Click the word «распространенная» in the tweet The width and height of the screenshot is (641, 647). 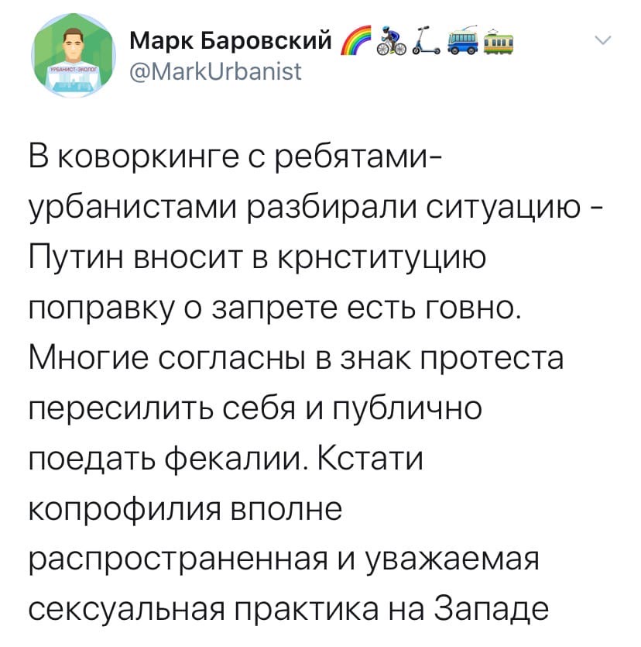coord(179,561)
